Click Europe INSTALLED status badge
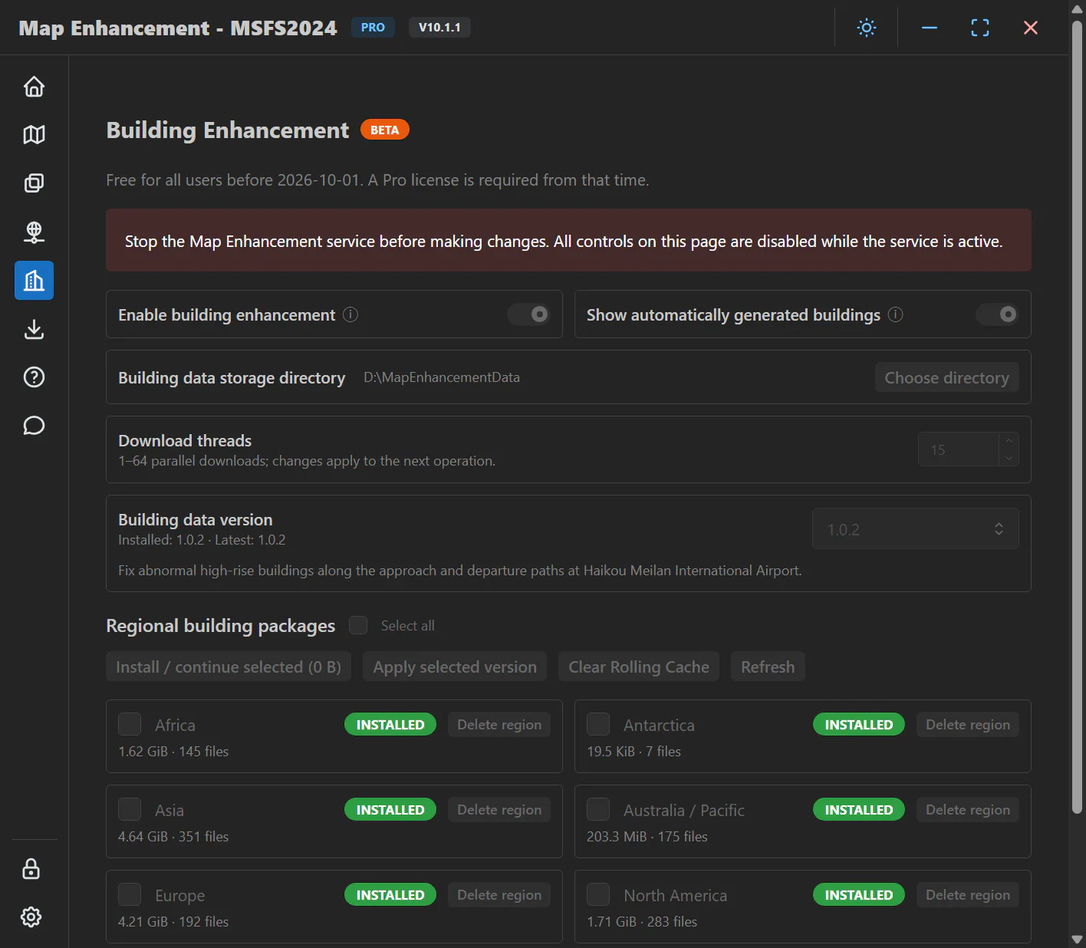 390,894
